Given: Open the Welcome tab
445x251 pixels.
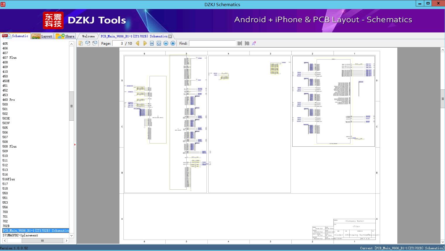Looking at the screenshot, I should 88,36.
